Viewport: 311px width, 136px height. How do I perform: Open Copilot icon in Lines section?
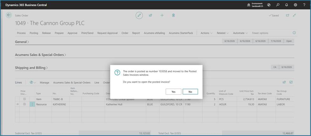pos(31,82)
